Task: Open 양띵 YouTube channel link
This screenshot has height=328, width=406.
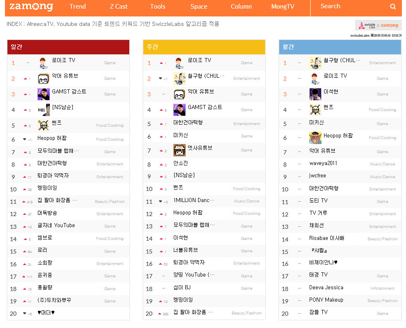Action: (194, 274)
